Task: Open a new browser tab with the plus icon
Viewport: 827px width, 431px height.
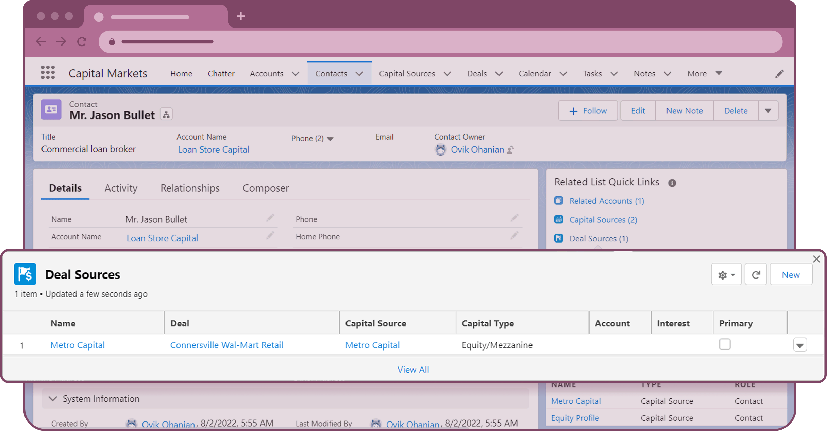Action: pos(241,16)
